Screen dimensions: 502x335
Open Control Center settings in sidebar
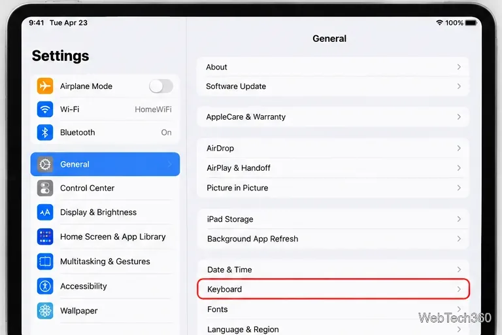click(x=105, y=188)
